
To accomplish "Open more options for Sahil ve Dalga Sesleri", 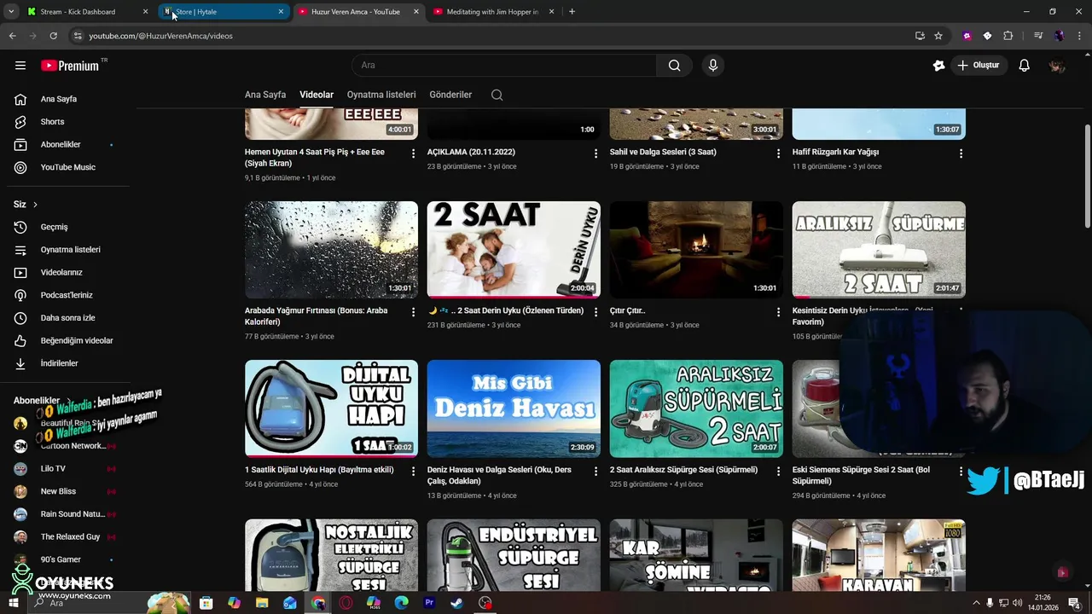I will [x=778, y=153].
